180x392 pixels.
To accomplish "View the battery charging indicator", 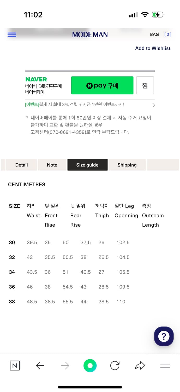I will 158,15.
